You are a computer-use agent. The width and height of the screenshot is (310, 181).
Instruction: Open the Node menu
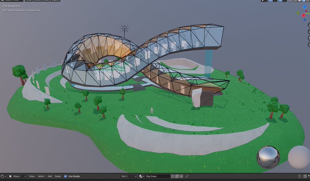tap(58, 176)
